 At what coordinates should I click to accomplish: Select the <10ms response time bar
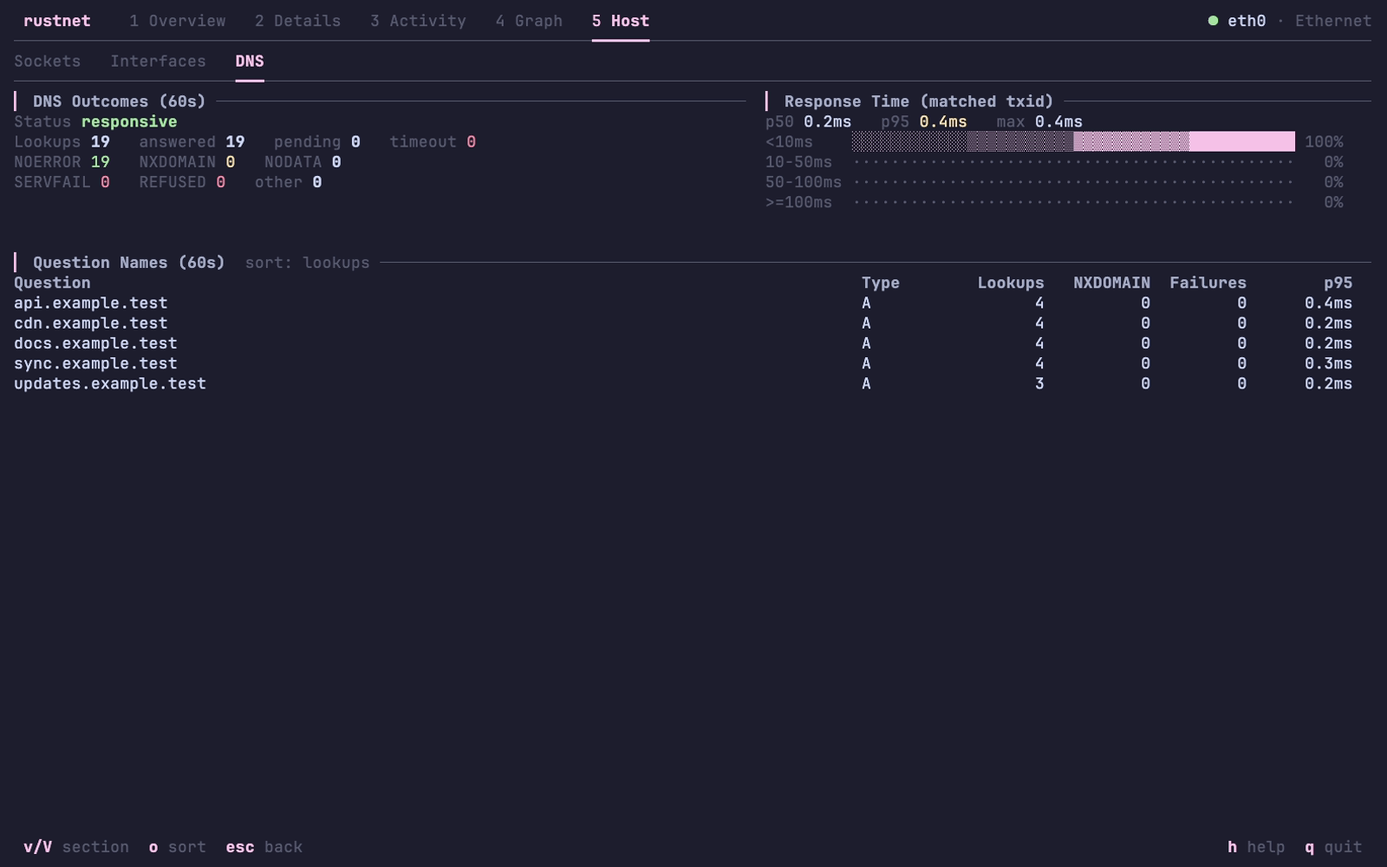coord(1073,141)
